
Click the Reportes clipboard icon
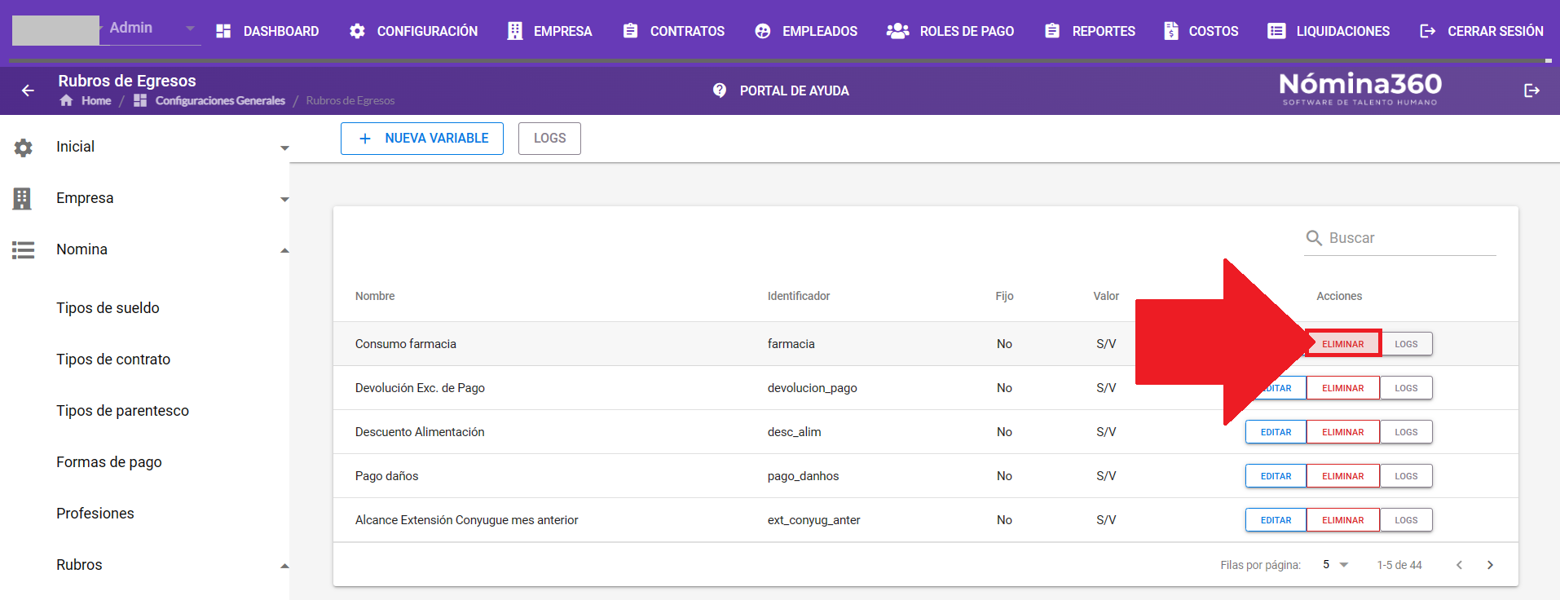click(1052, 31)
